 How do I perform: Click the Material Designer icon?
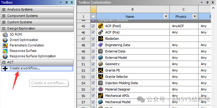101,89
